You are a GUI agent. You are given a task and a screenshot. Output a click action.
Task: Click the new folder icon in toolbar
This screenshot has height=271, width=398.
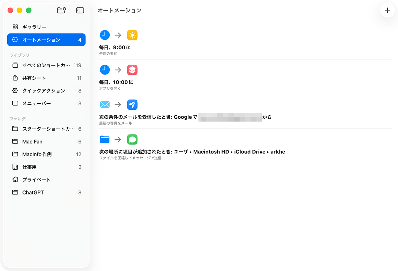61,10
